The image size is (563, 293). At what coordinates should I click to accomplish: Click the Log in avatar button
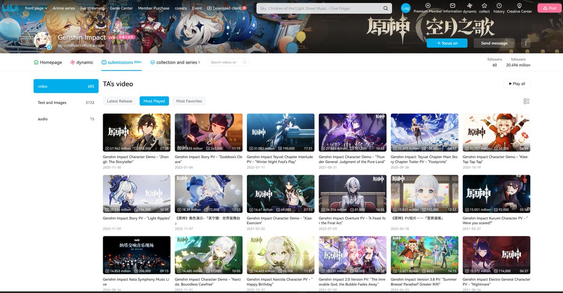click(406, 8)
